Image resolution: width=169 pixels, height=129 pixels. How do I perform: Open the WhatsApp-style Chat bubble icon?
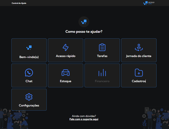coord(29,73)
